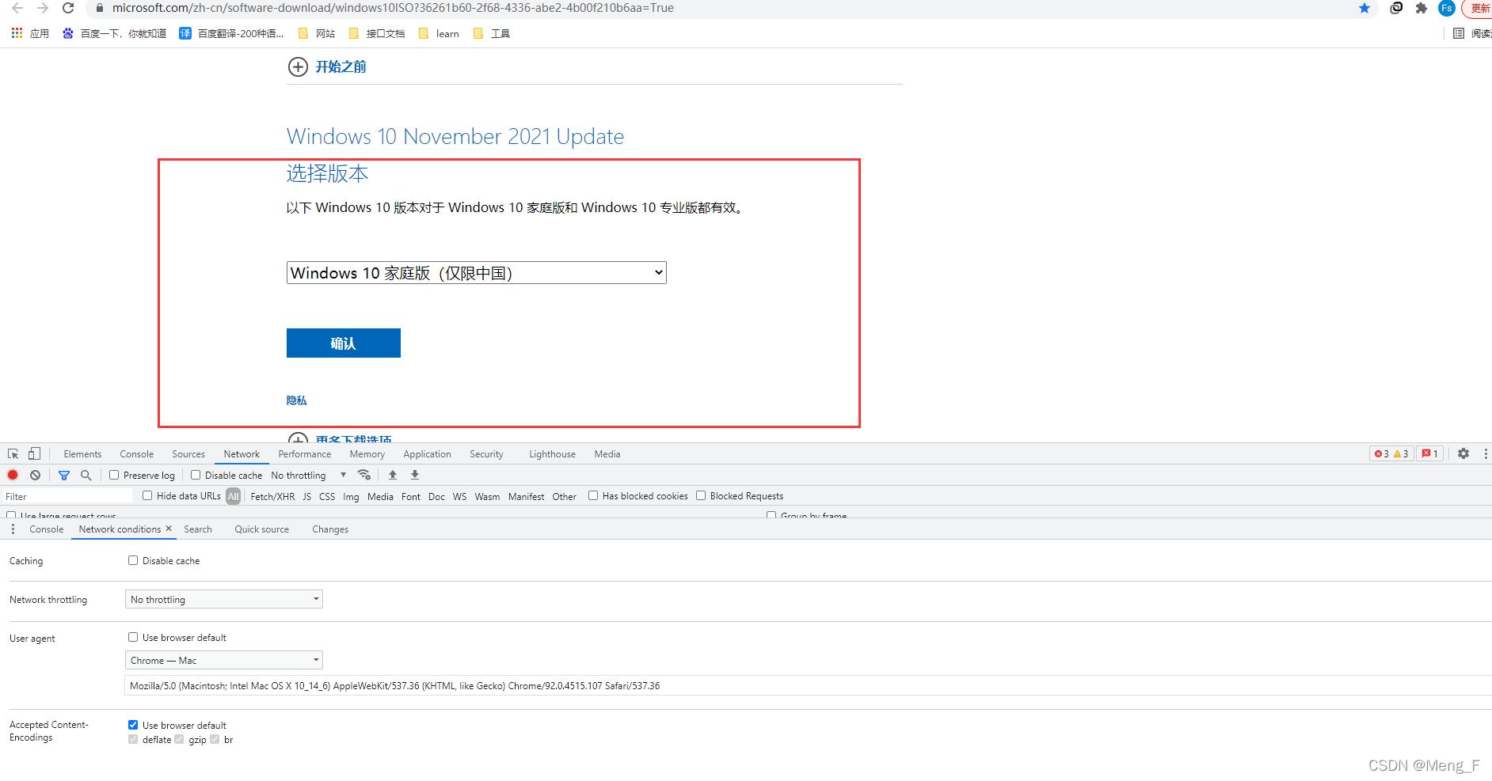This screenshot has width=1492, height=781.
Task: Check the Hide data URLs checkbox
Action: pos(147,495)
